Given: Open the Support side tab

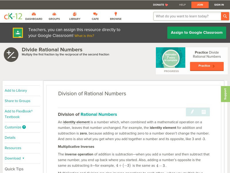Looking at the screenshot, I should click(225, 94).
